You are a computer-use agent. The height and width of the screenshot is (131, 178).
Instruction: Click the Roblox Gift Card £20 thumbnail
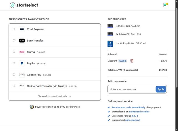[110, 34]
